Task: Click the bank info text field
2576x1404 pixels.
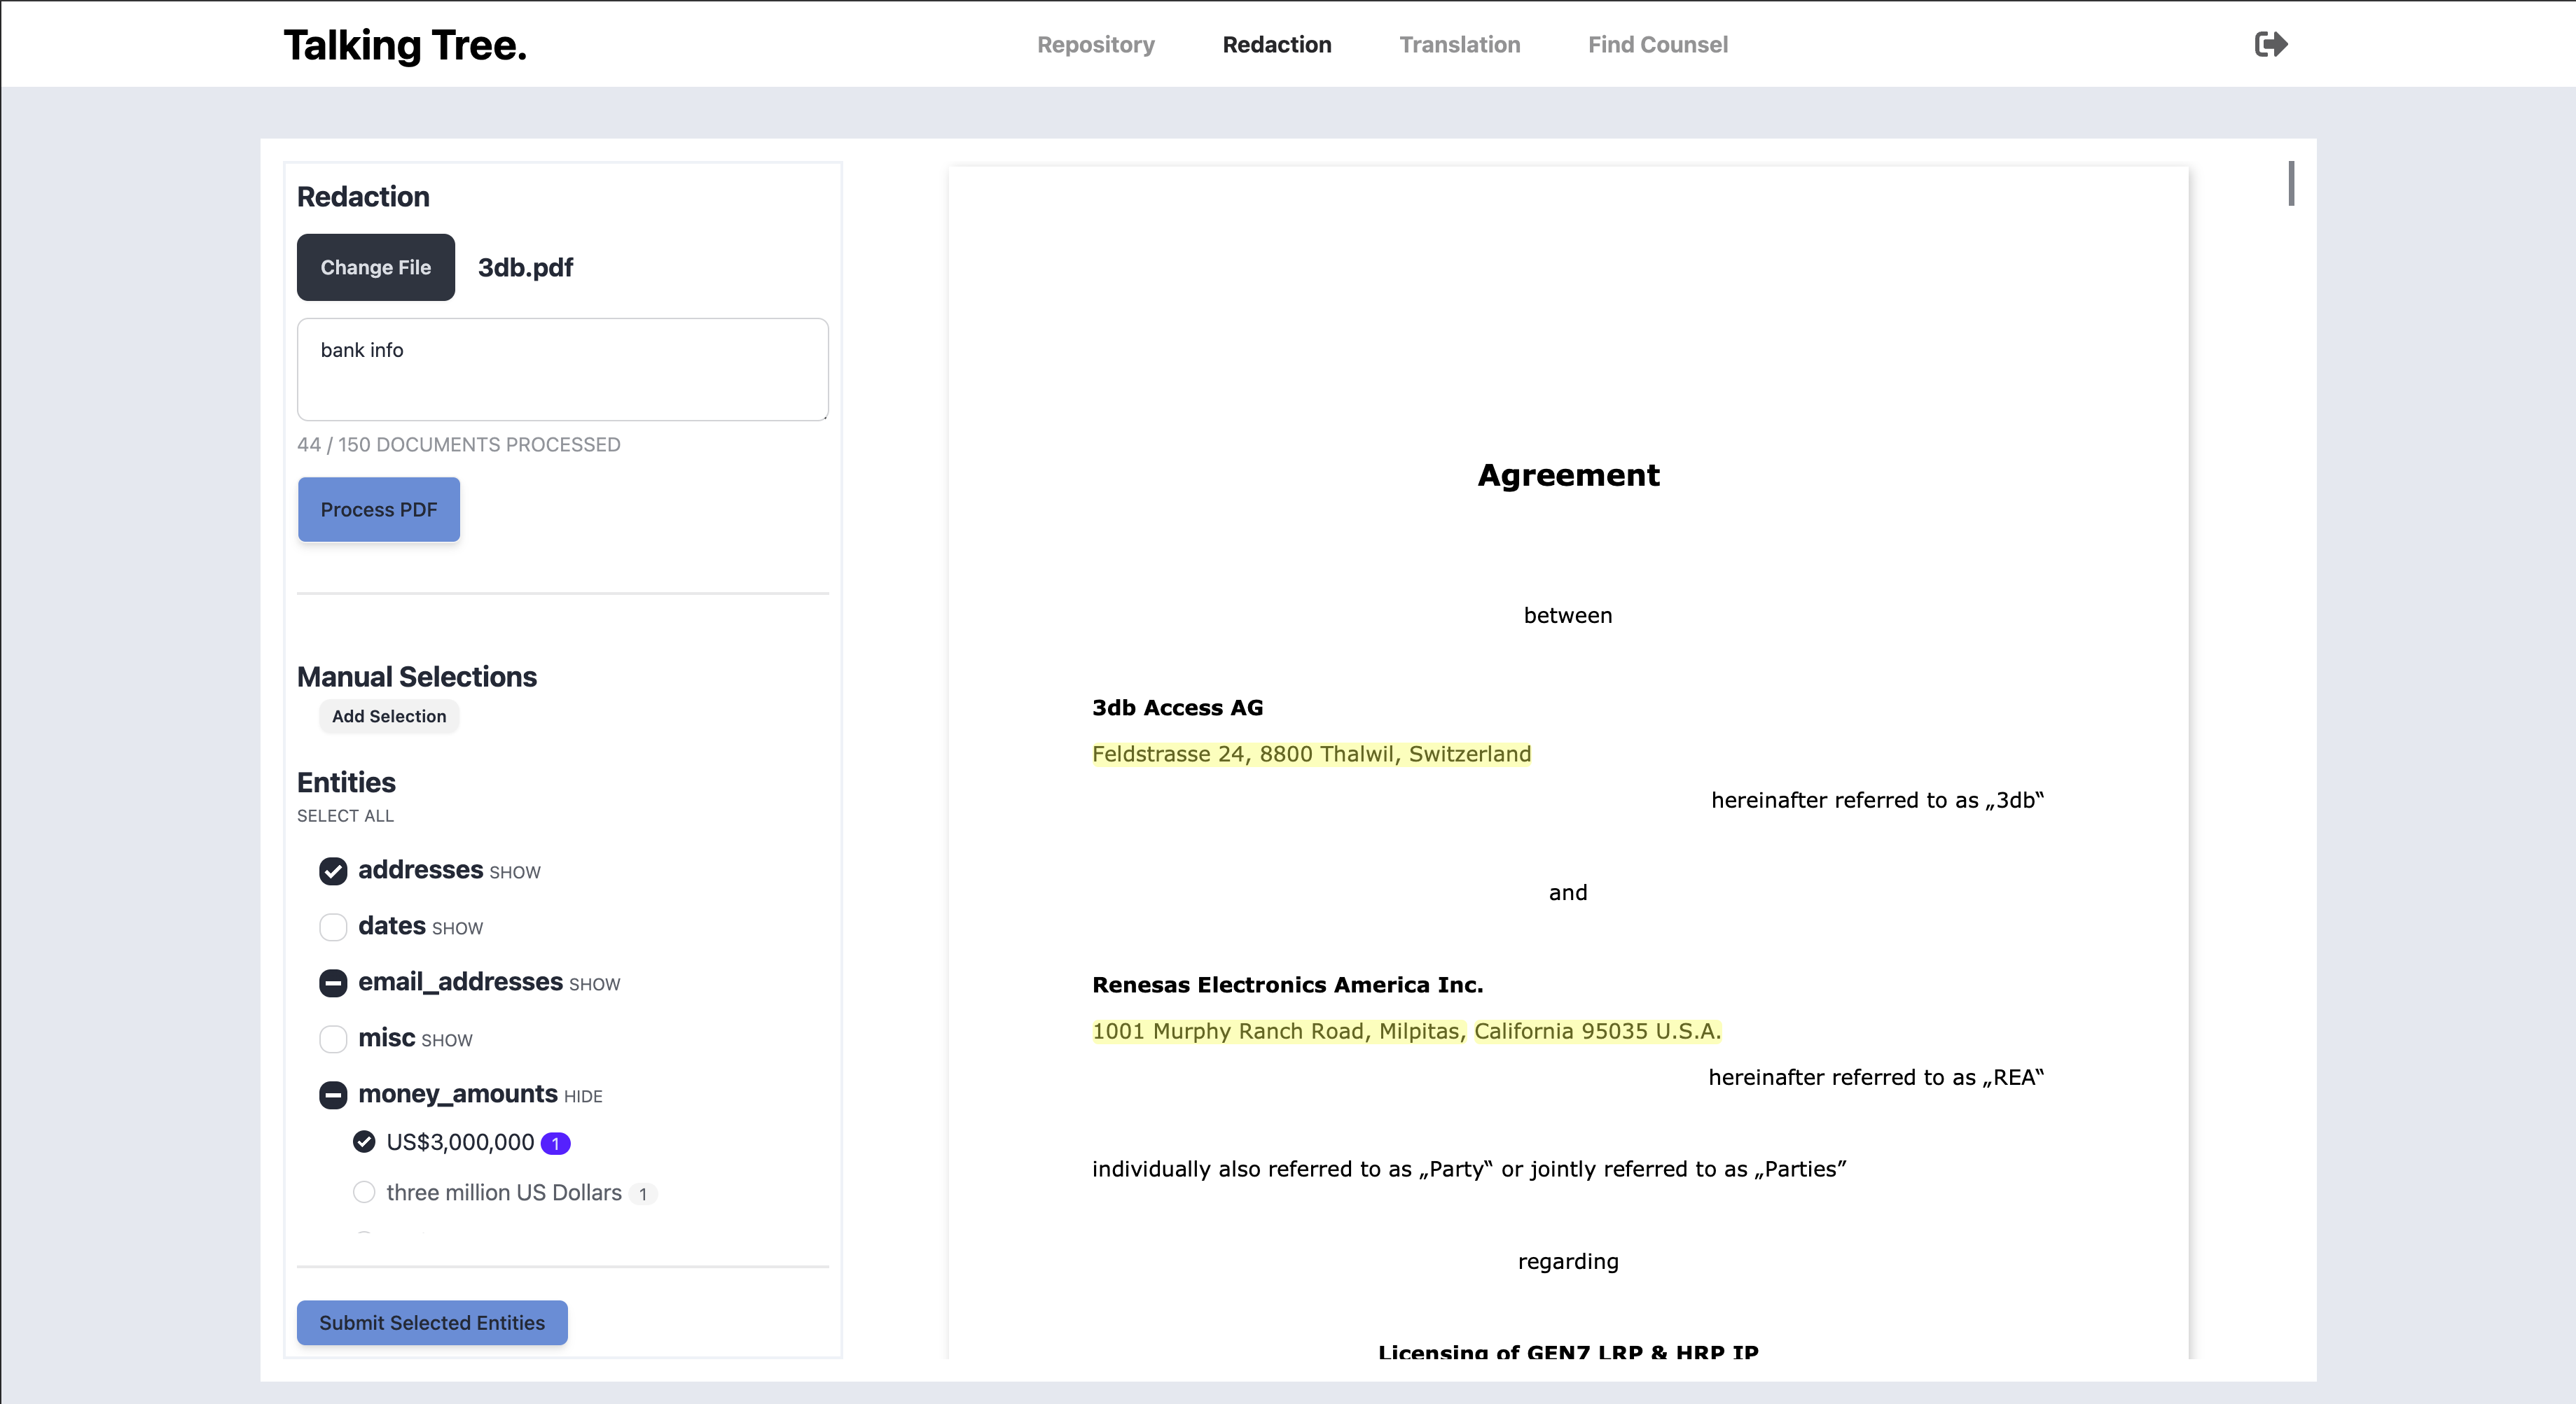Action: (x=562, y=369)
